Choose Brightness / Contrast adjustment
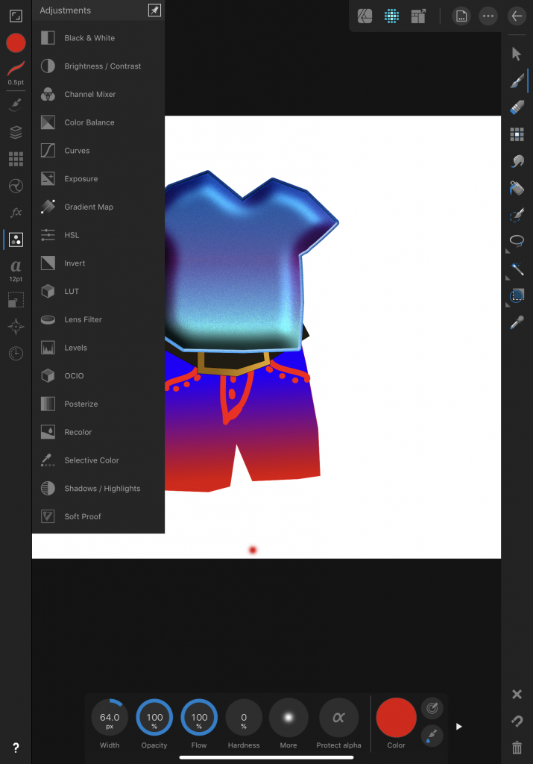The image size is (533, 764). 98,66
